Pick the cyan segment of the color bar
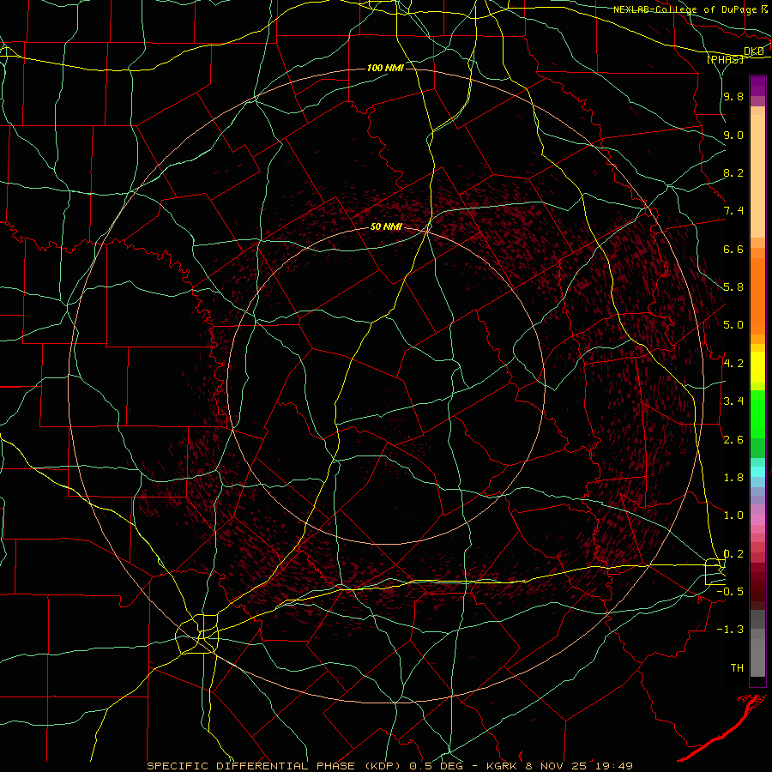 (757, 472)
